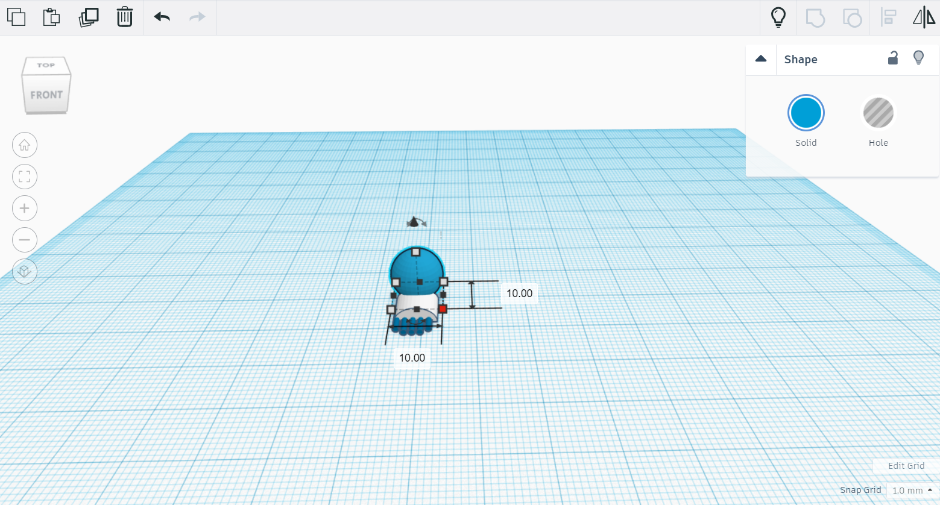Click the Shape panel title

pos(801,59)
